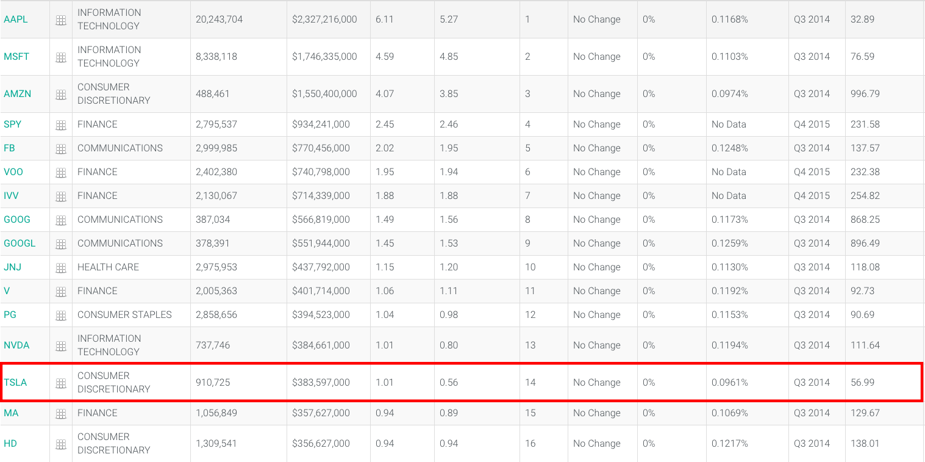This screenshot has height=462, width=925.
Task: Open the grid icon beside PG
Action: [x=61, y=316]
